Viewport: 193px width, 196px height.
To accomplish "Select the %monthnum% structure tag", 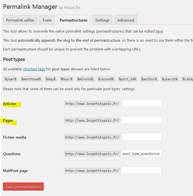I will (31, 79).
